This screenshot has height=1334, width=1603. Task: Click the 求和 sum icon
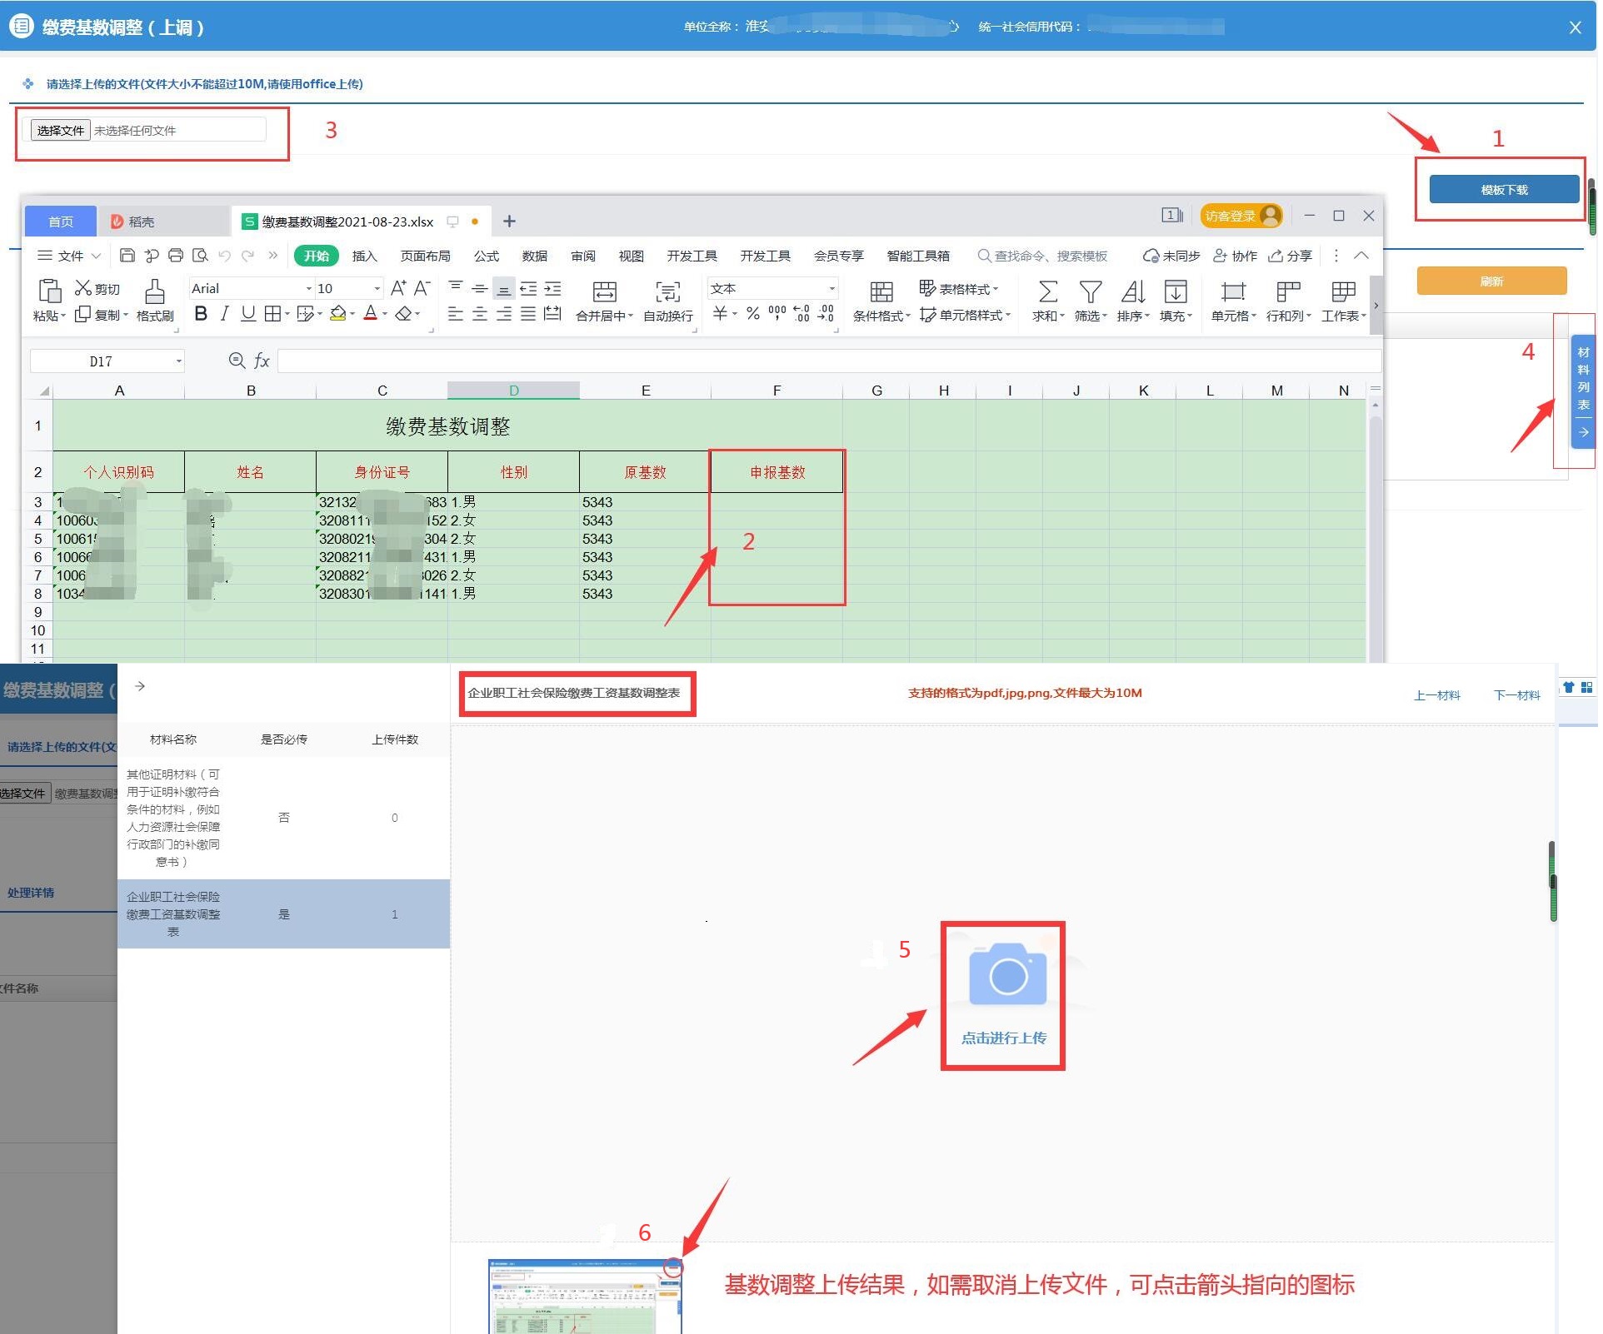1047,292
